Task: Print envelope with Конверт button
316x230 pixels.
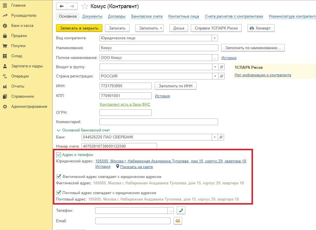Action: point(261,28)
